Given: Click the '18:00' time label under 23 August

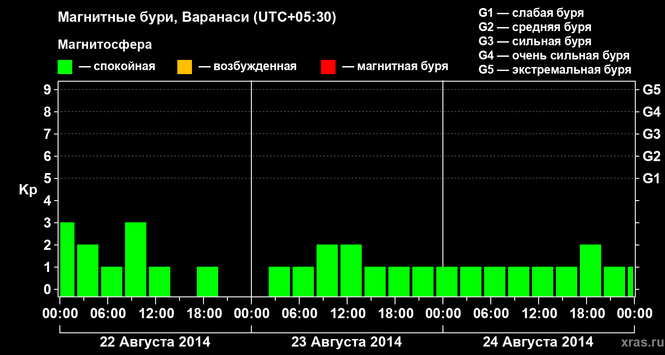Looking at the screenshot, I should pyautogui.click(x=395, y=314).
